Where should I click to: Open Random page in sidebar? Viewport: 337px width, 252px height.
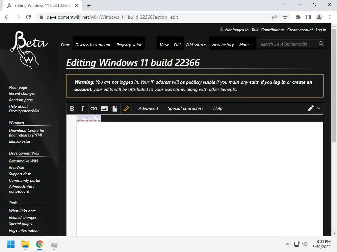pyautogui.click(x=21, y=100)
